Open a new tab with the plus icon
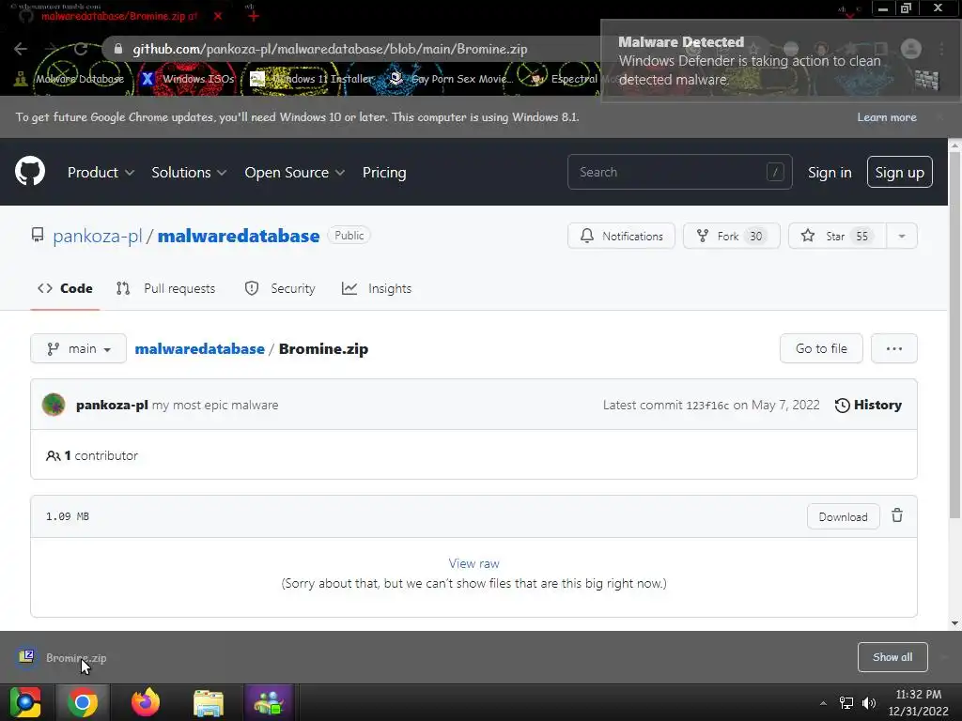Screen dimensions: 962x721 (x=254, y=16)
